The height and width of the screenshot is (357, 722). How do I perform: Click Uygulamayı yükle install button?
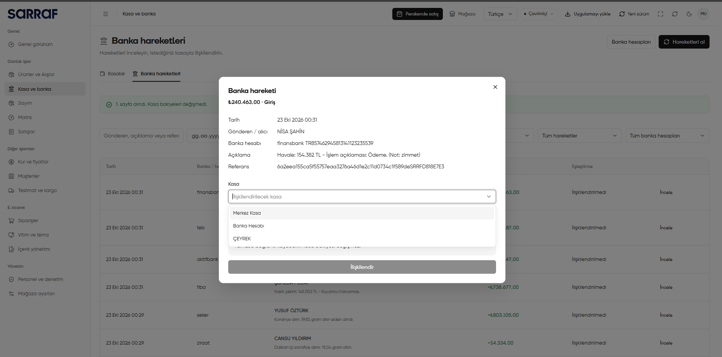[588, 14]
